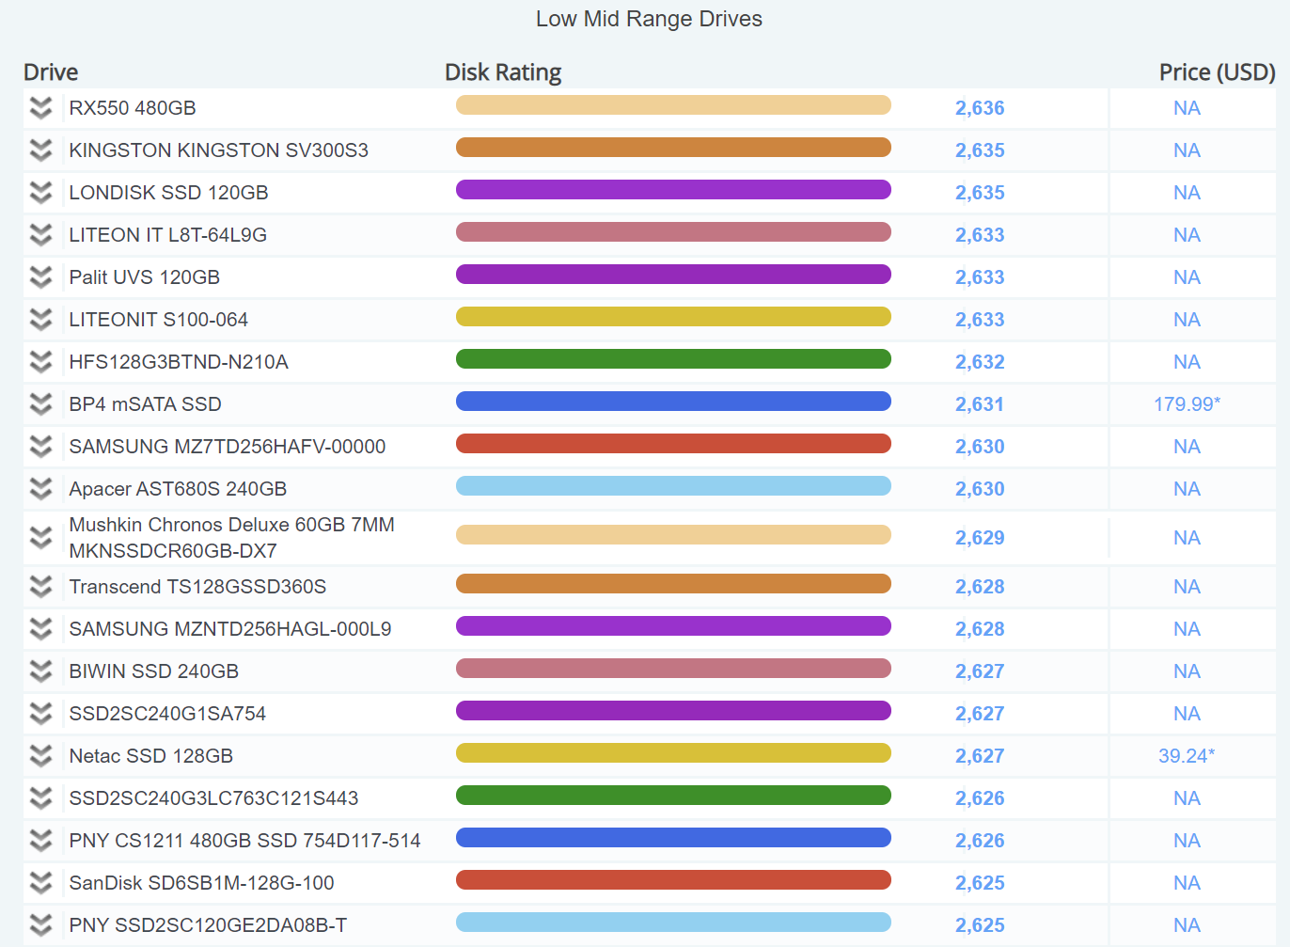Click the chevron icon beside BP4 mSATA SSD

[x=40, y=404]
